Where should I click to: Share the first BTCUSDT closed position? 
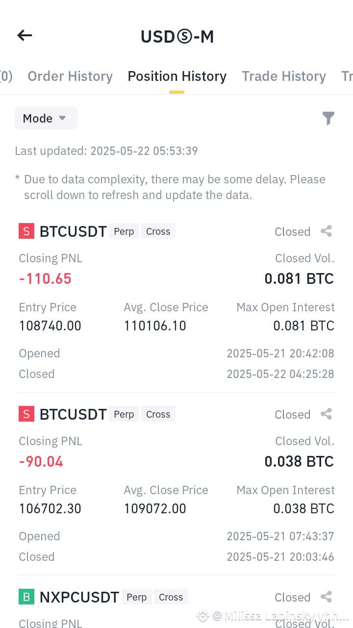326,231
